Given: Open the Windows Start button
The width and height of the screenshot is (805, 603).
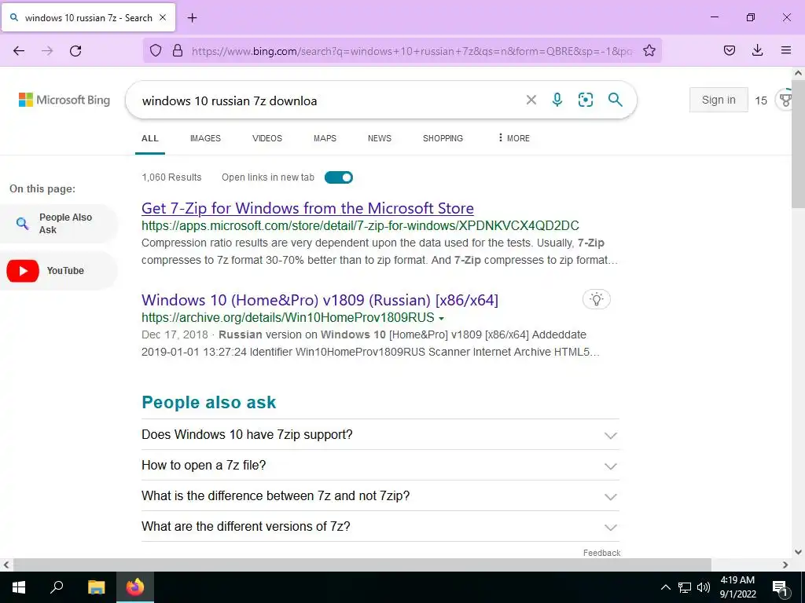Looking at the screenshot, I should (19, 587).
